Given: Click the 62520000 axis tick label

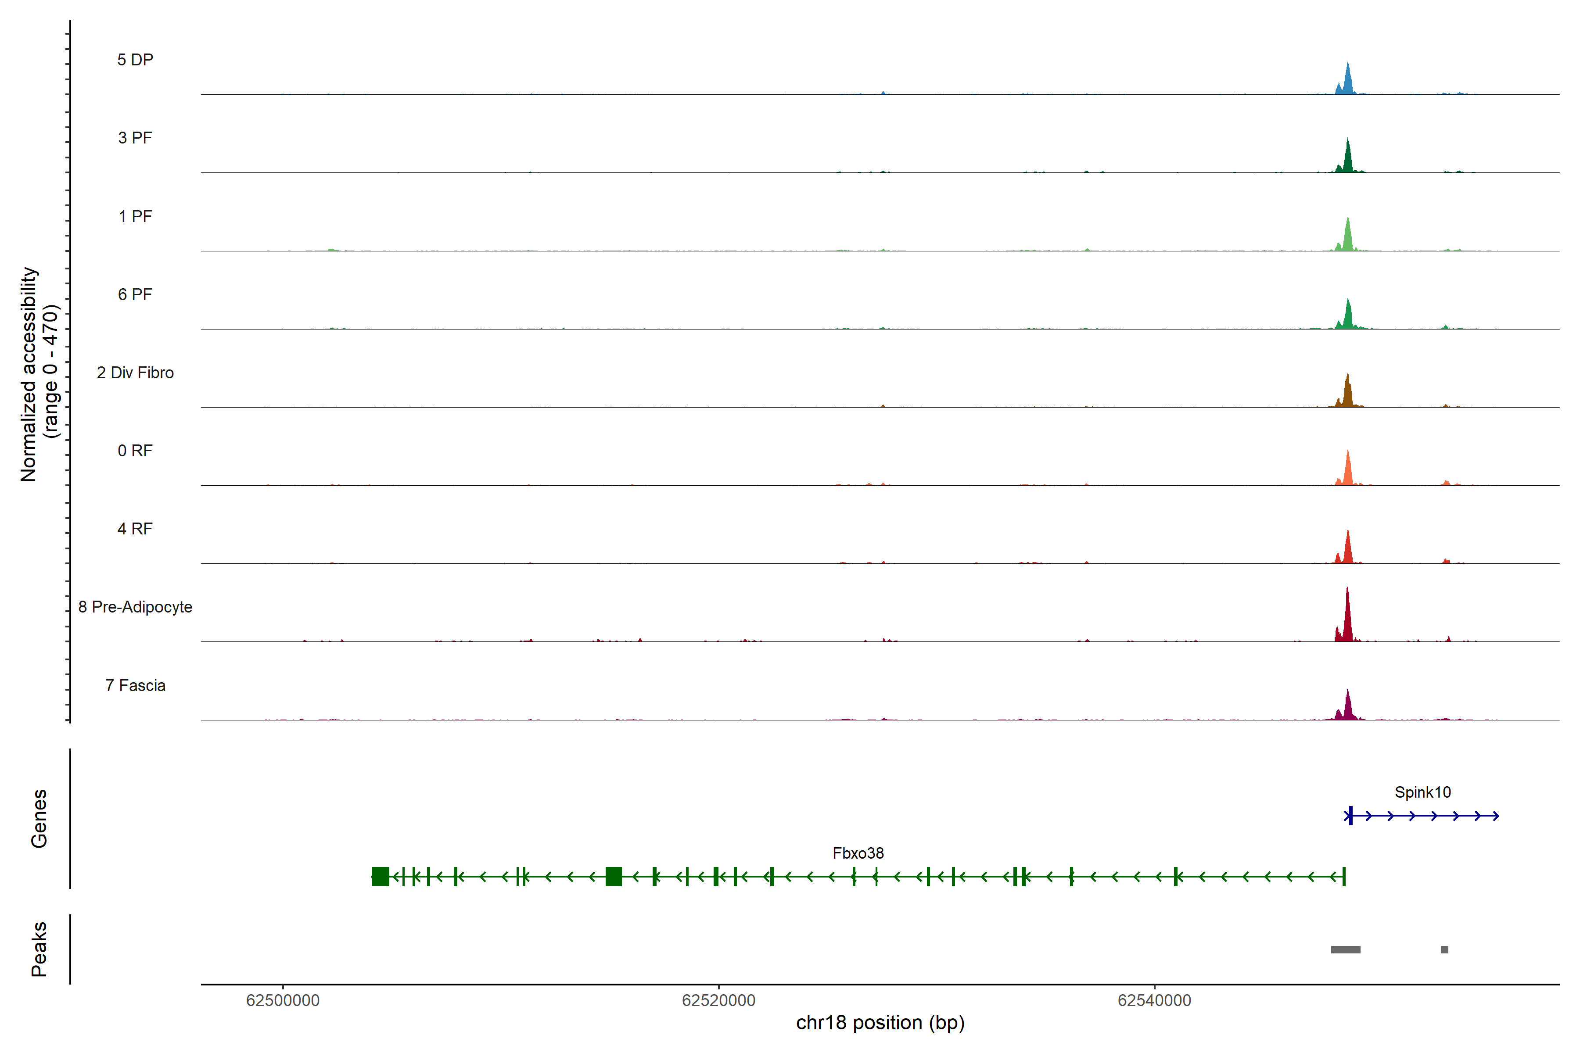Looking at the screenshot, I should [x=718, y=1001].
